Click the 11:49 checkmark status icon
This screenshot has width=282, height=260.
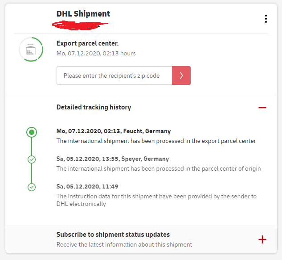coord(32,187)
